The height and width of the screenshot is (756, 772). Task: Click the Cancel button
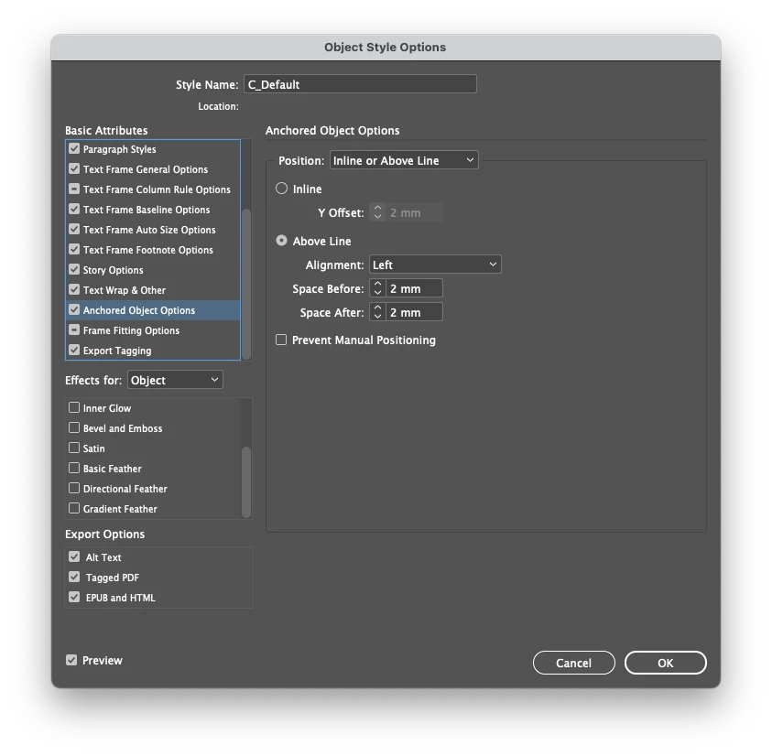[x=574, y=663]
